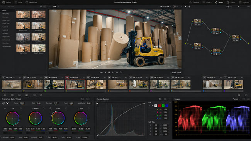Click the play reverse button
Image resolution: width=251 pixels, height=141 pixels.
pyautogui.click(x=105, y=72)
